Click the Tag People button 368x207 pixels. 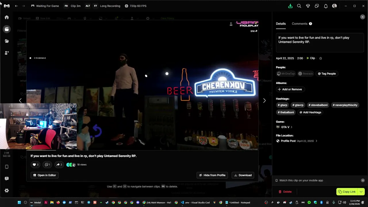point(327,74)
